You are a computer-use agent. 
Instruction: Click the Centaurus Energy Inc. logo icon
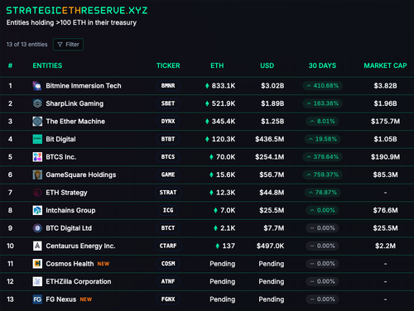pyautogui.click(x=37, y=246)
